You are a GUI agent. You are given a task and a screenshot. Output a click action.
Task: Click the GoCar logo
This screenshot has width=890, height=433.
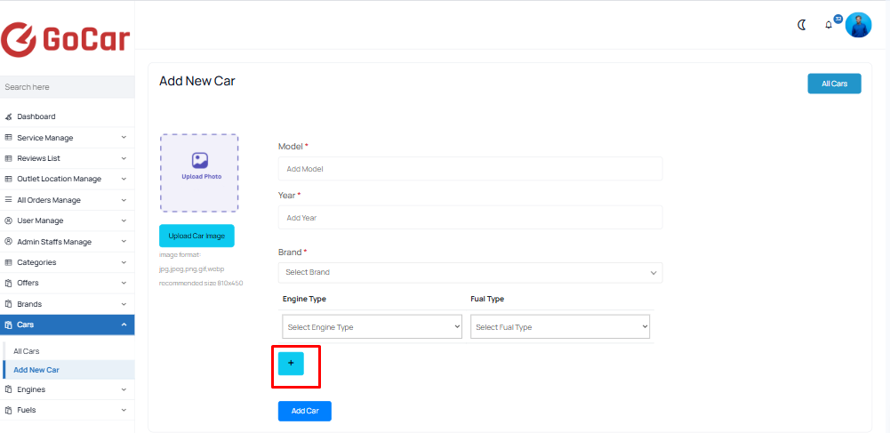coord(65,38)
